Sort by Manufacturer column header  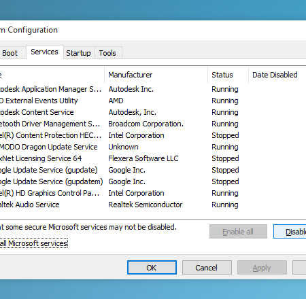click(x=156, y=75)
